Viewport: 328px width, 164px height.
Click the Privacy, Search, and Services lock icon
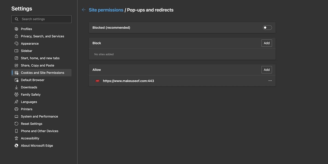tap(16, 36)
